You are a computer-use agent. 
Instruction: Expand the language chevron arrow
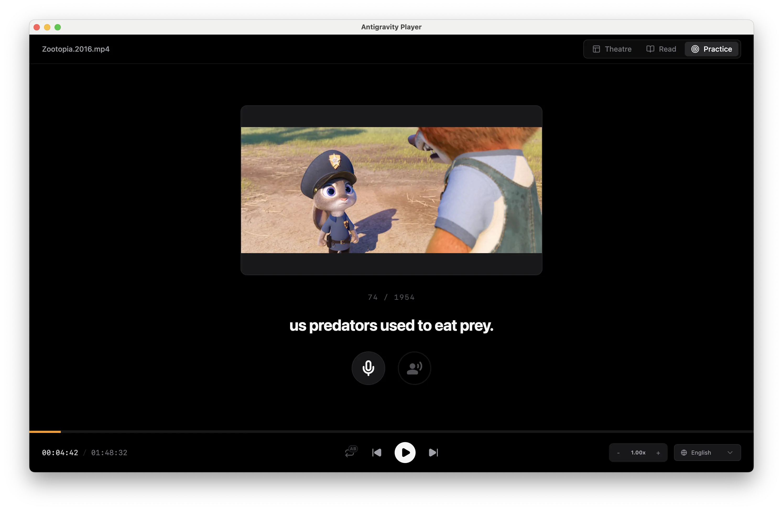(730, 452)
